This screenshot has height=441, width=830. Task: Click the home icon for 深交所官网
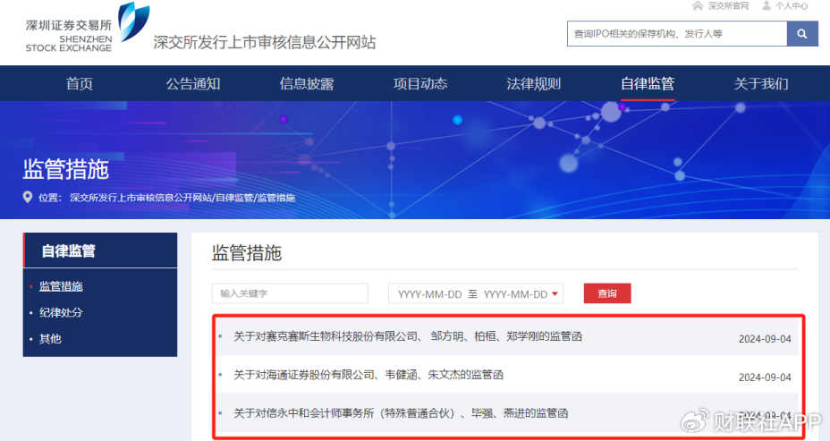(698, 6)
